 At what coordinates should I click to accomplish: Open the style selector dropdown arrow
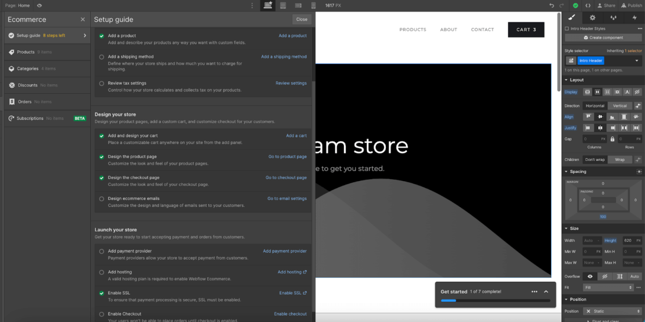pyautogui.click(x=637, y=61)
